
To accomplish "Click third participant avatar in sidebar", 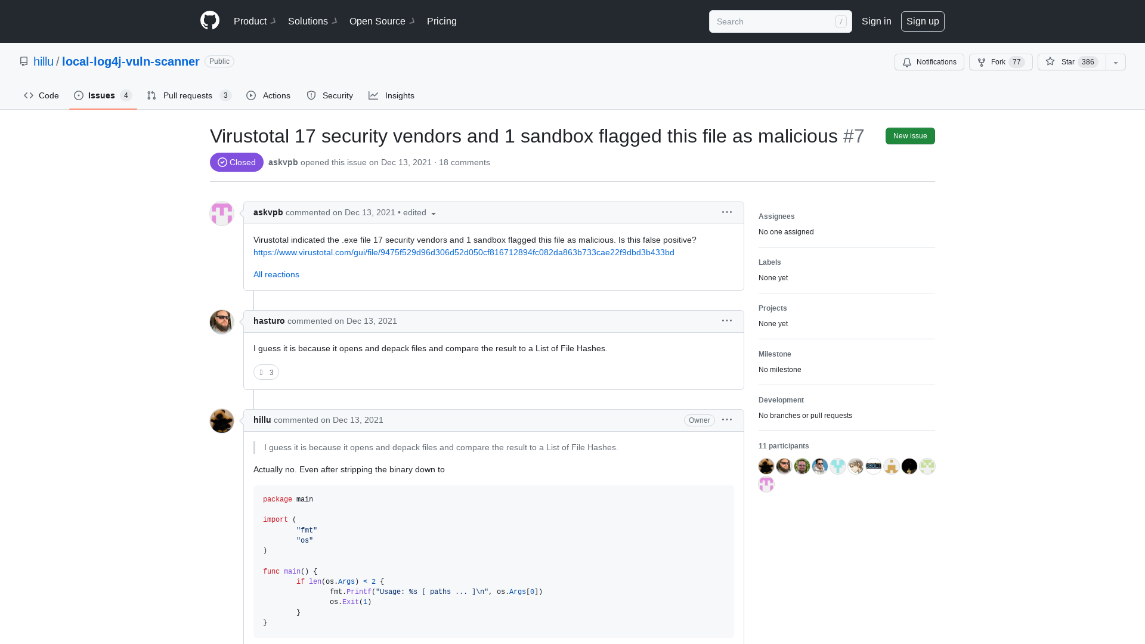I will coord(802,466).
